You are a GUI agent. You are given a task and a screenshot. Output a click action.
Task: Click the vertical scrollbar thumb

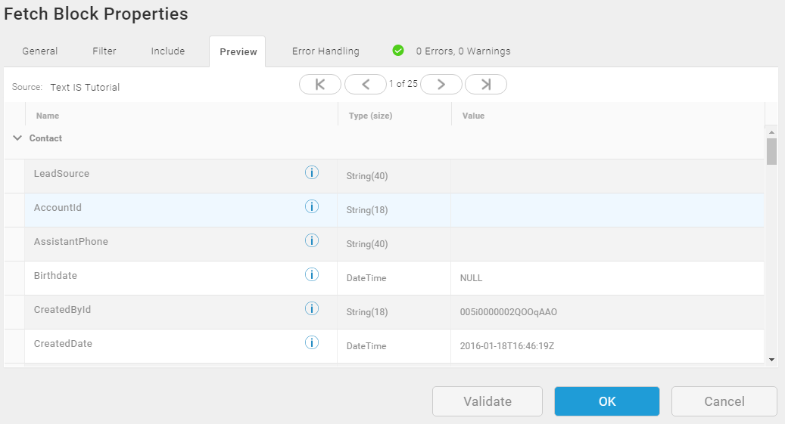(771, 151)
